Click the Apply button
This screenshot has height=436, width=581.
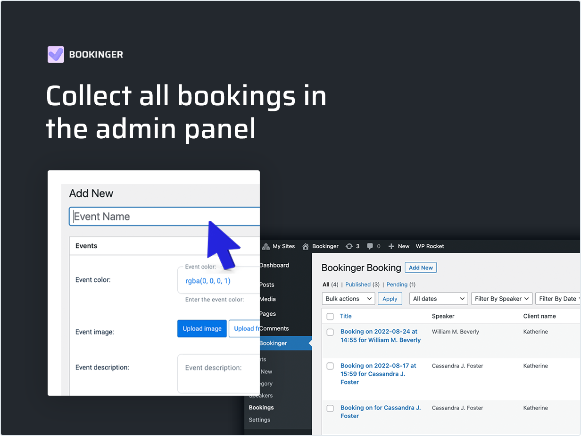coord(390,299)
